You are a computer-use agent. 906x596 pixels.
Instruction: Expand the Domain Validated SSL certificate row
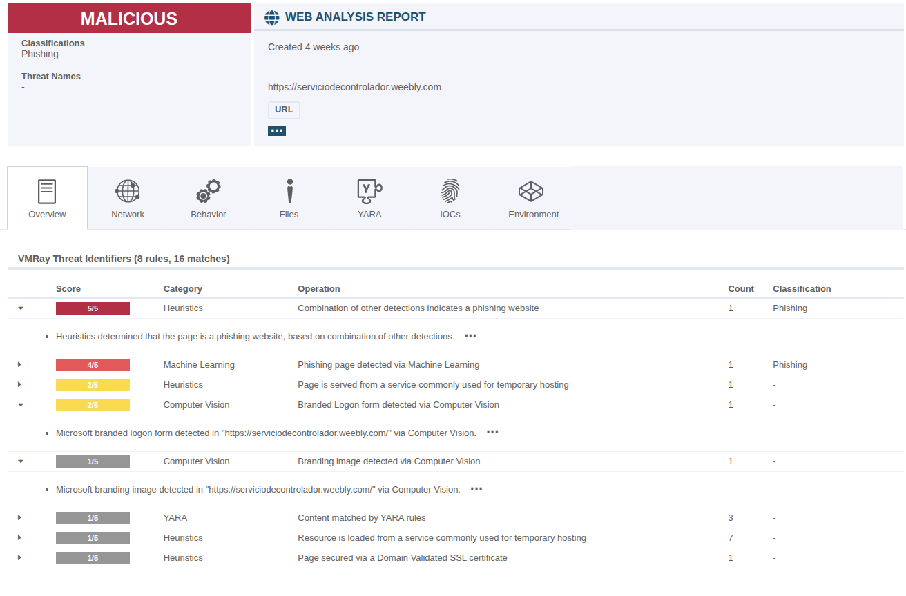point(19,557)
